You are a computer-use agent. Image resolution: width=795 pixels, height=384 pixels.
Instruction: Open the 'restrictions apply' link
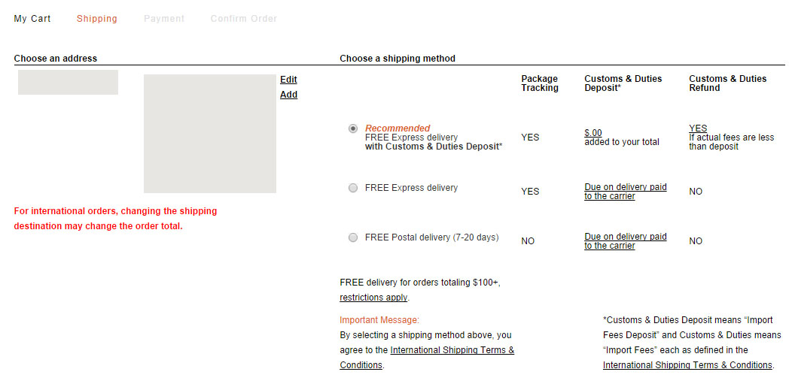point(373,298)
